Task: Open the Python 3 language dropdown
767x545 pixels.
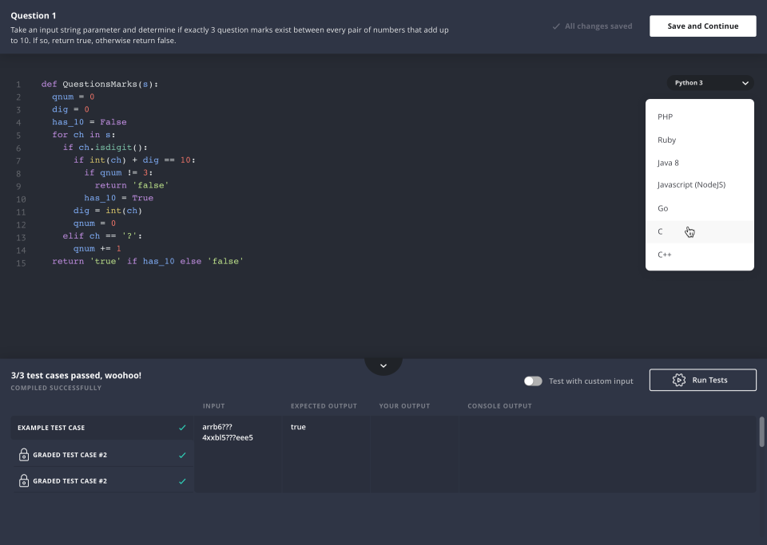Action: coord(710,83)
